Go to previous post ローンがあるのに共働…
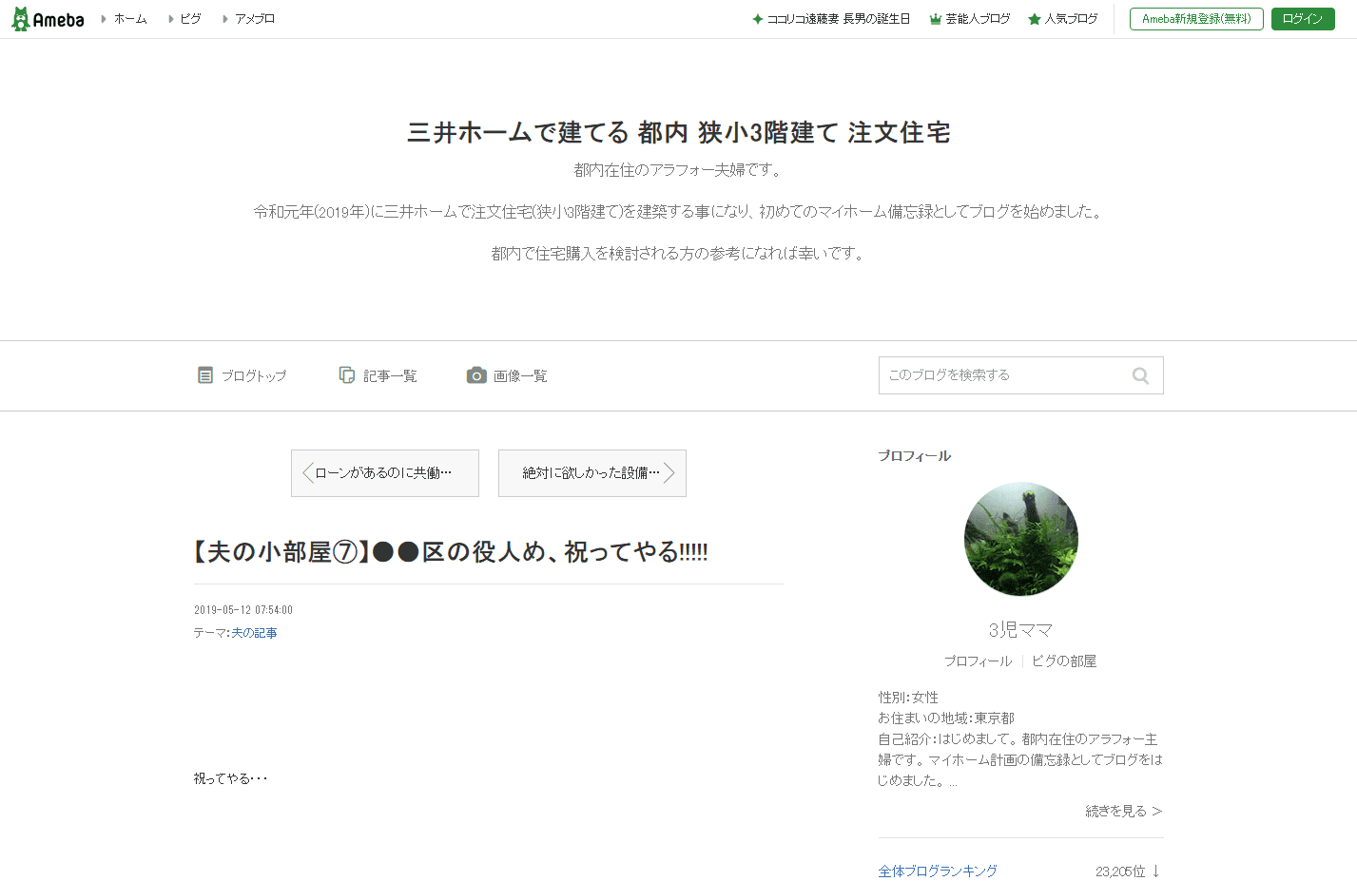The width and height of the screenshot is (1357, 881). [x=385, y=473]
